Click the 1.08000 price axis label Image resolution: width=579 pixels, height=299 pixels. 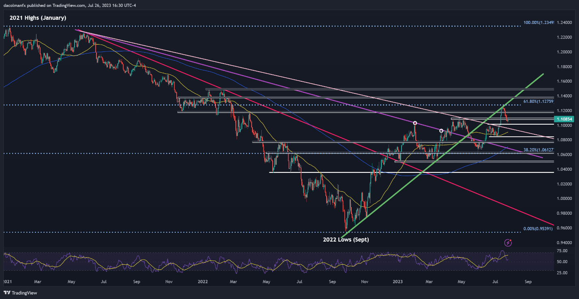(565, 140)
